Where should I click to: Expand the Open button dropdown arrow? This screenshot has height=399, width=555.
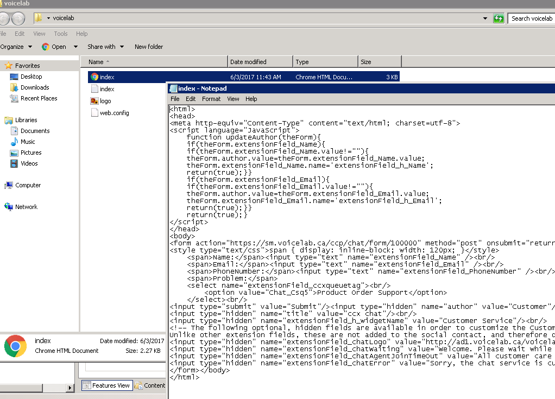75,47
